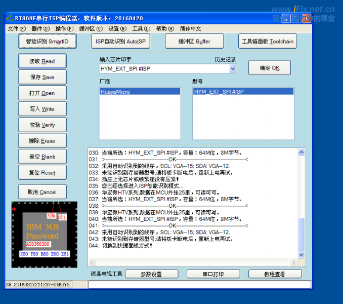Click the 擦除 Erase button

click(x=42, y=141)
